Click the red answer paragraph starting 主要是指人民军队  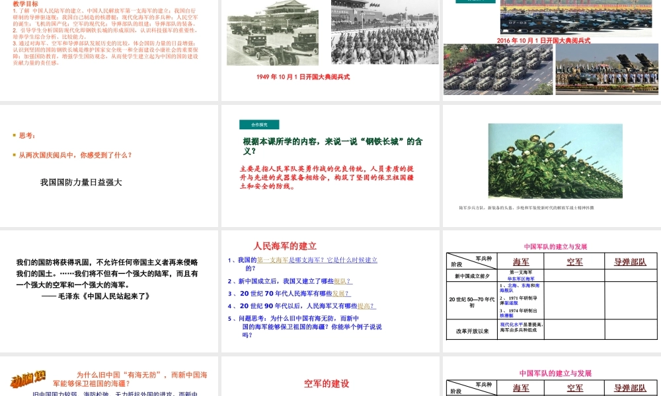click(327, 177)
